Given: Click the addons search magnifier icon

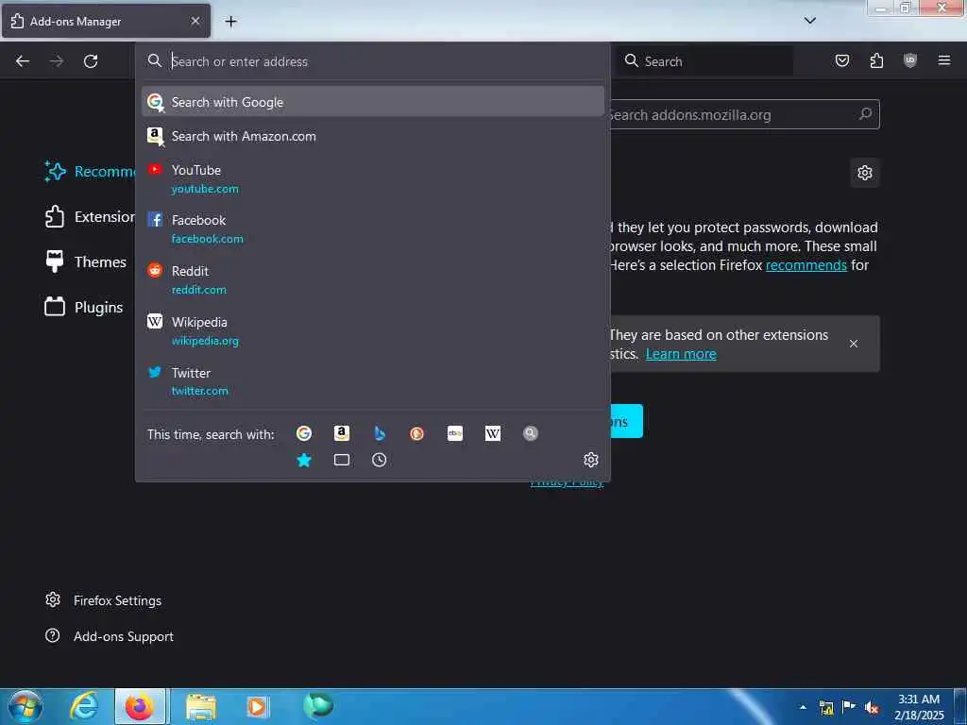Looking at the screenshot, I should point(866,114).
